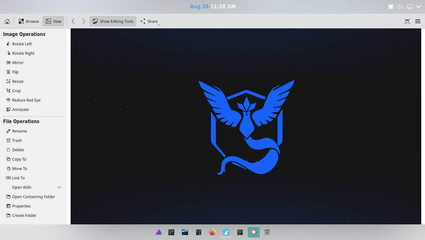
Task: Expand the system tray chevron
Action: coord(418,7)
